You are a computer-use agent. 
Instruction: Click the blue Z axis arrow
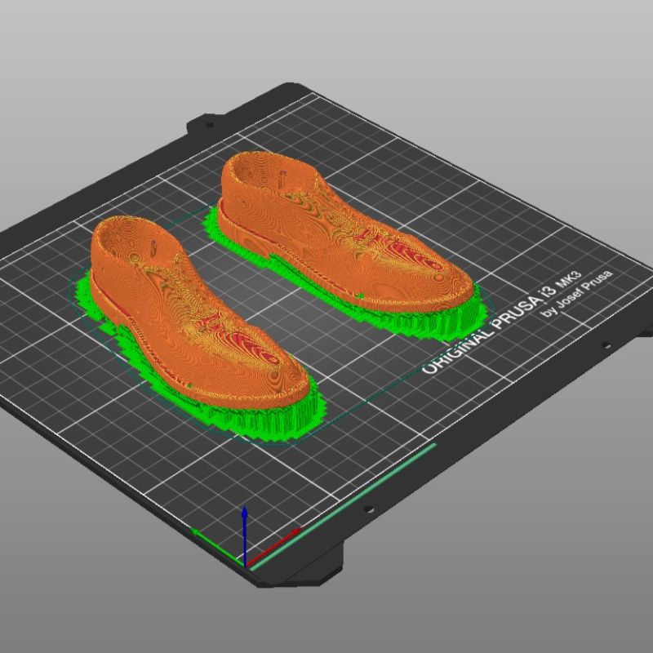(x=244, y=522)
